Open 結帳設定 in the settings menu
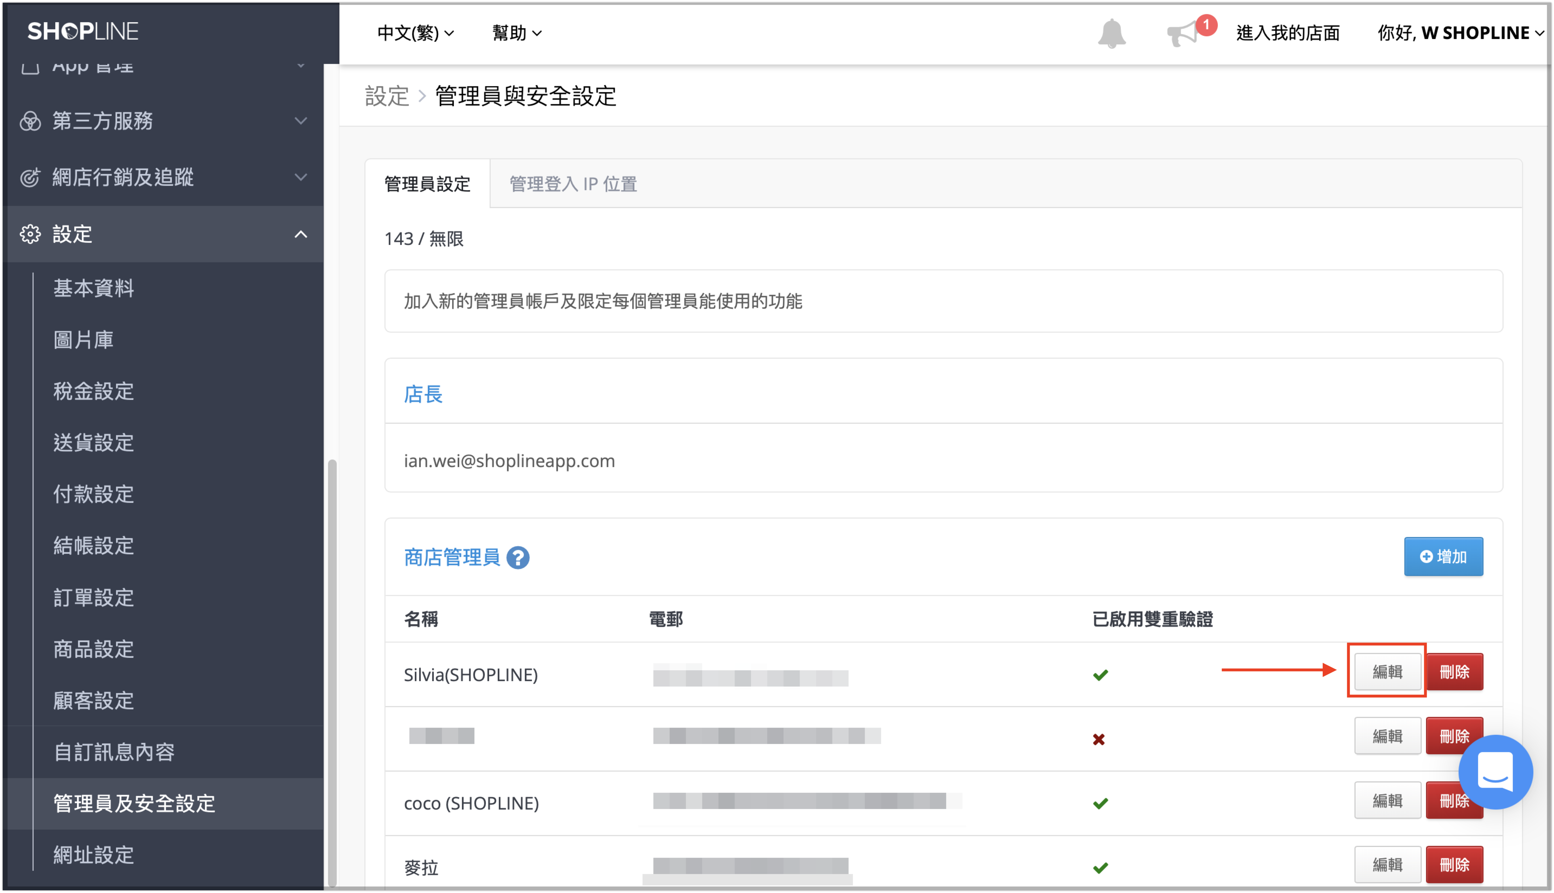 [93, 546]
